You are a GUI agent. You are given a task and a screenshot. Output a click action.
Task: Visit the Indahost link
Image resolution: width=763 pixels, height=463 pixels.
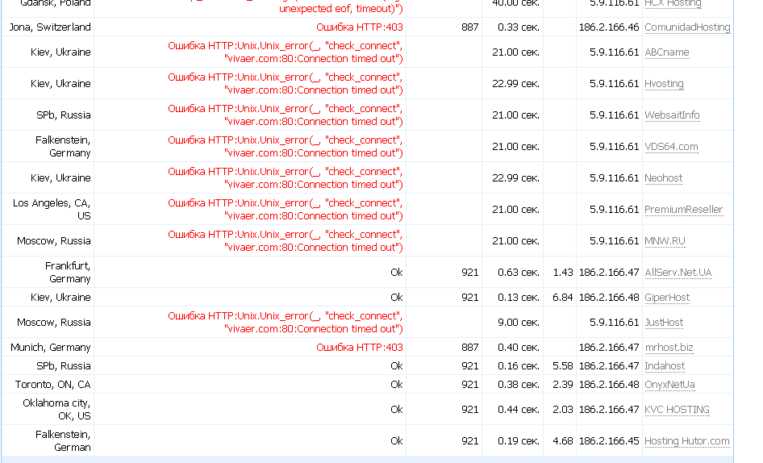tap(665, 366)
